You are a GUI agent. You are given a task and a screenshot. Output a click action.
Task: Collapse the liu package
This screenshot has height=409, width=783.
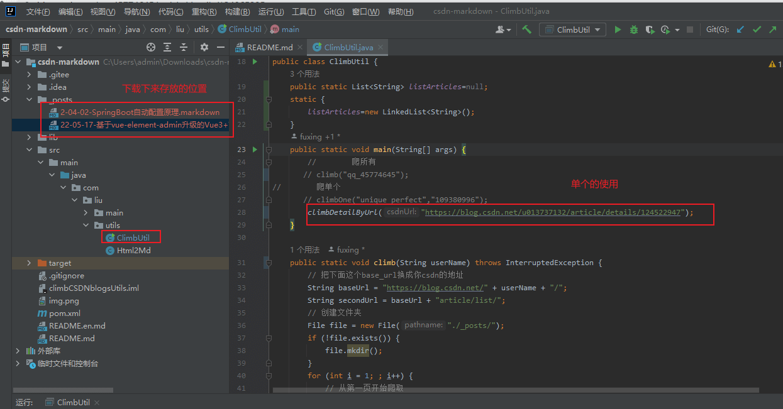coord(74,200)
